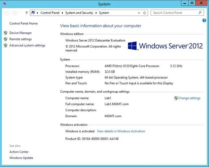Expand arrow after Control Panel breadcrumb
Screen dimensions: 209x167
point(62,13)
